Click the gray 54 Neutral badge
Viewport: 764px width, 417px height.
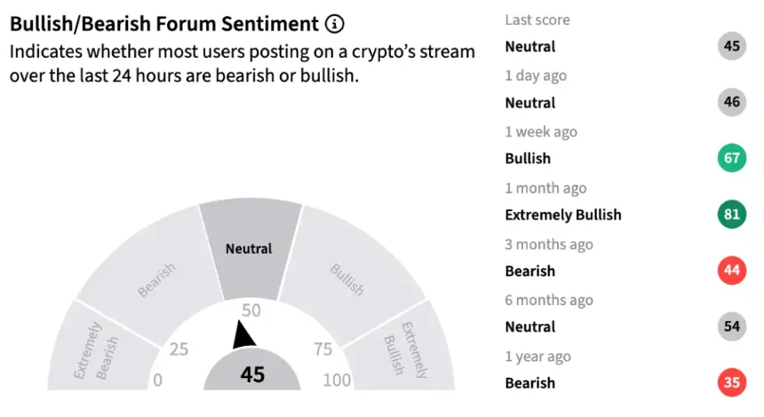[x=731, y=326]
